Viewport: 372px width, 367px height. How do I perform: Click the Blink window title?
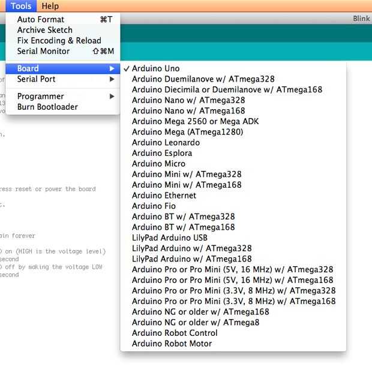(x=361, y=19)
